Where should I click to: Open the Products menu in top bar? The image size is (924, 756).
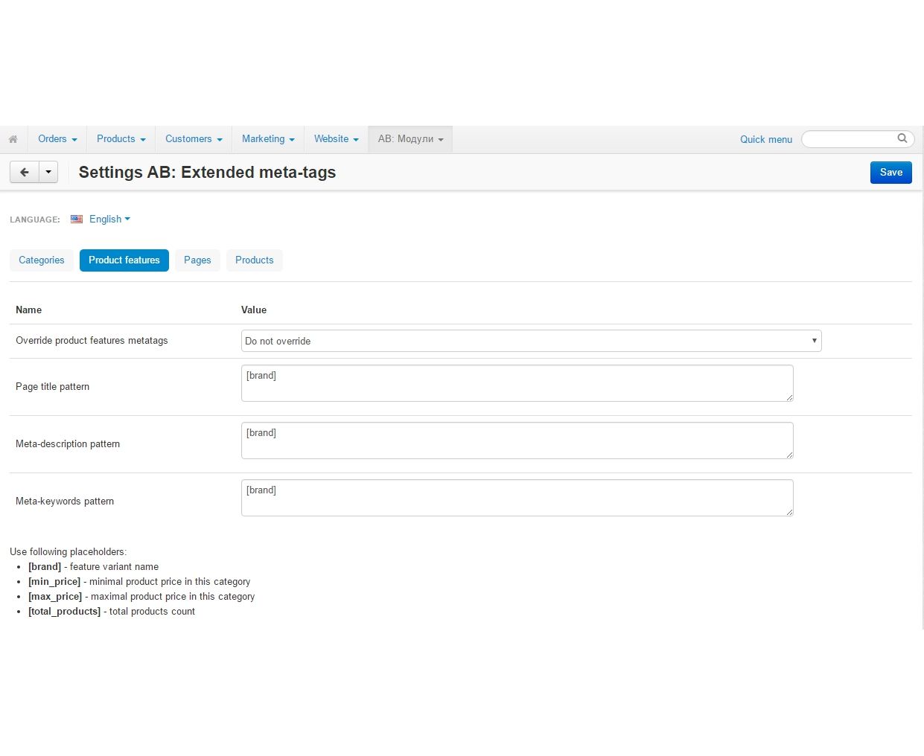[121, 139]
